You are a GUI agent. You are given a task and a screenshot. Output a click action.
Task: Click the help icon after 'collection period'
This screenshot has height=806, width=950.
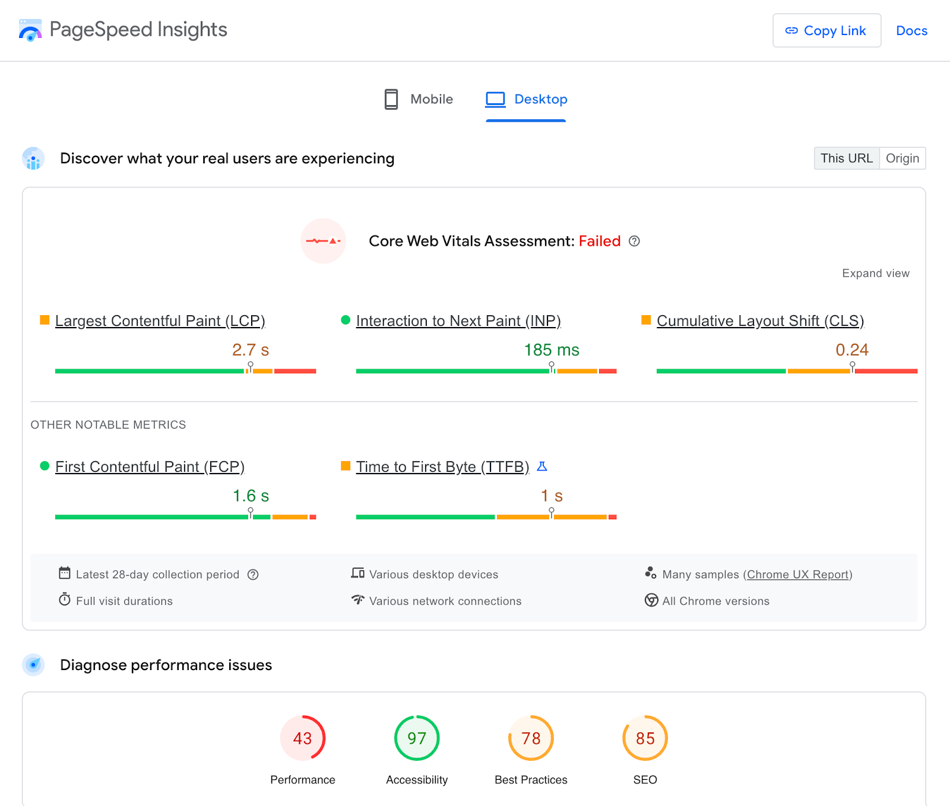pyautogui.click(x=253, y=574)
